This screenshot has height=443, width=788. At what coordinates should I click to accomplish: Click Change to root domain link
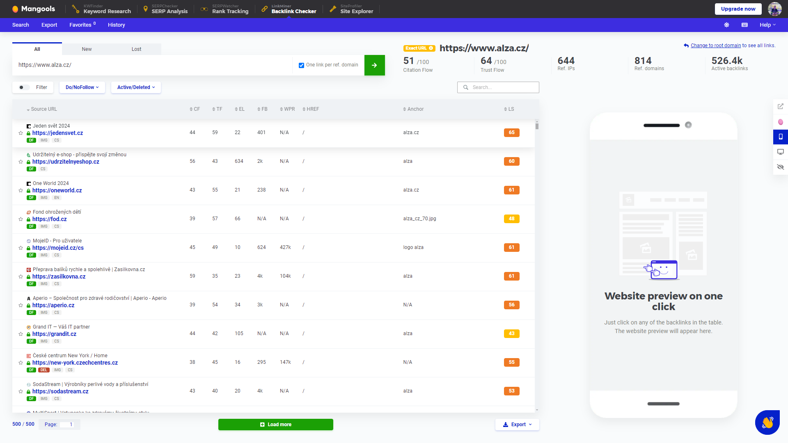click(716, 46)
